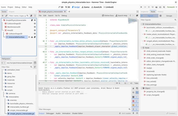Open script icon on InteractableHurtbox row

click(35, 37)
